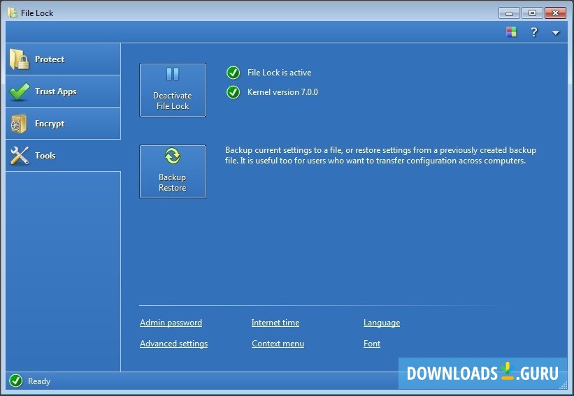Click the "Kernel version 7.0.0" text

(282, 92)
